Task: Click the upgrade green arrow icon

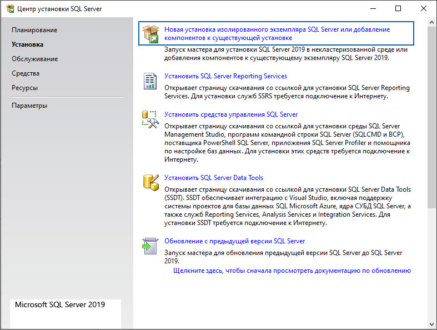Action: click(150, 246)
